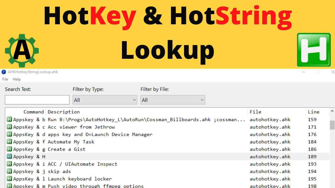
Task: Click the vertical scrollbar thumb of list
Action: 332,125
